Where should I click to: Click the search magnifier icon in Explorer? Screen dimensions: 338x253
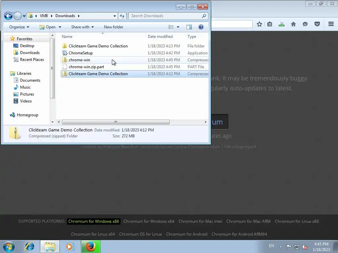click(x=204, y=16)
